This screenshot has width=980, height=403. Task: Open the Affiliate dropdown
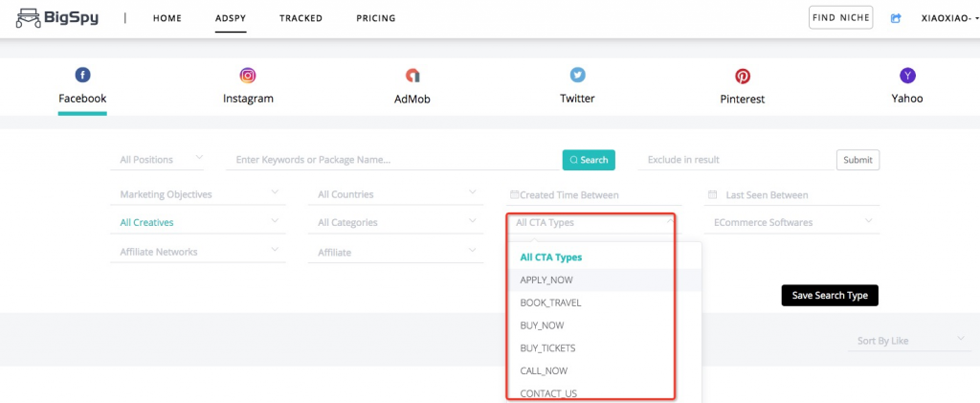coord(395,253)
